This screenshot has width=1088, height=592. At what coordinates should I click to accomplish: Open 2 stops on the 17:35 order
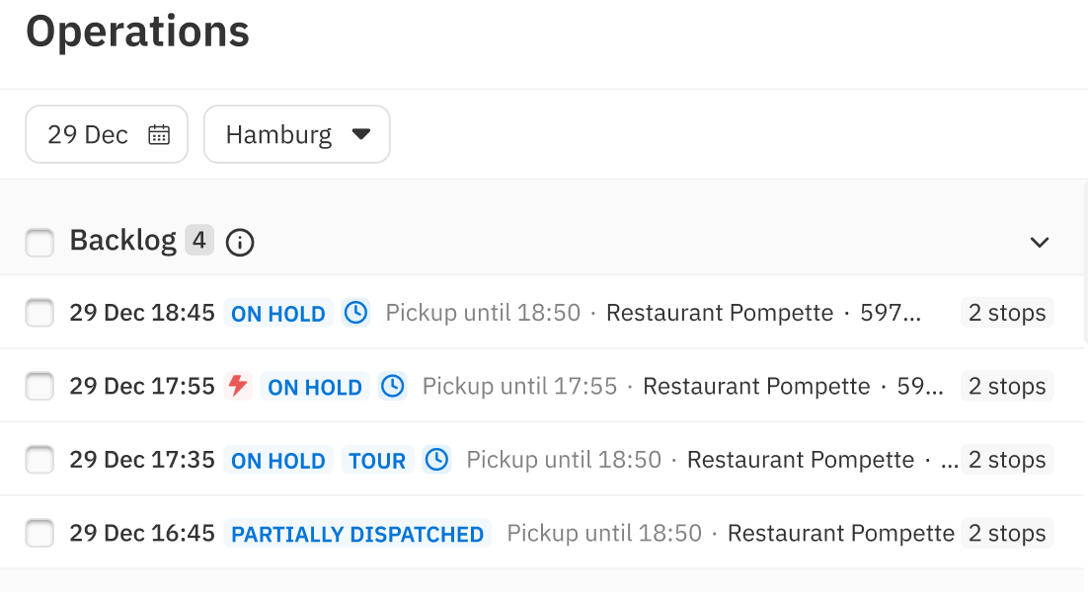(1007, 460)
